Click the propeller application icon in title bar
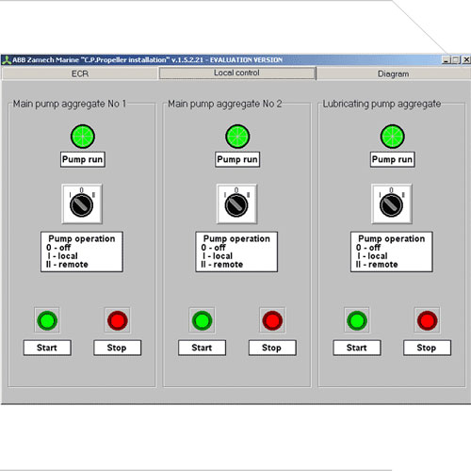Viewport: 471px width, 471px height. 7,60
